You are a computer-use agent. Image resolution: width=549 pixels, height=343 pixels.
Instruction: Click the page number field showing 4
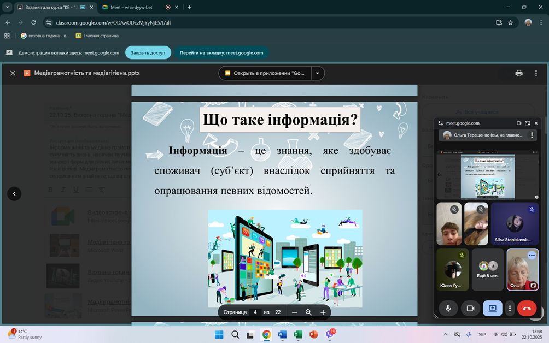point(255,312)
